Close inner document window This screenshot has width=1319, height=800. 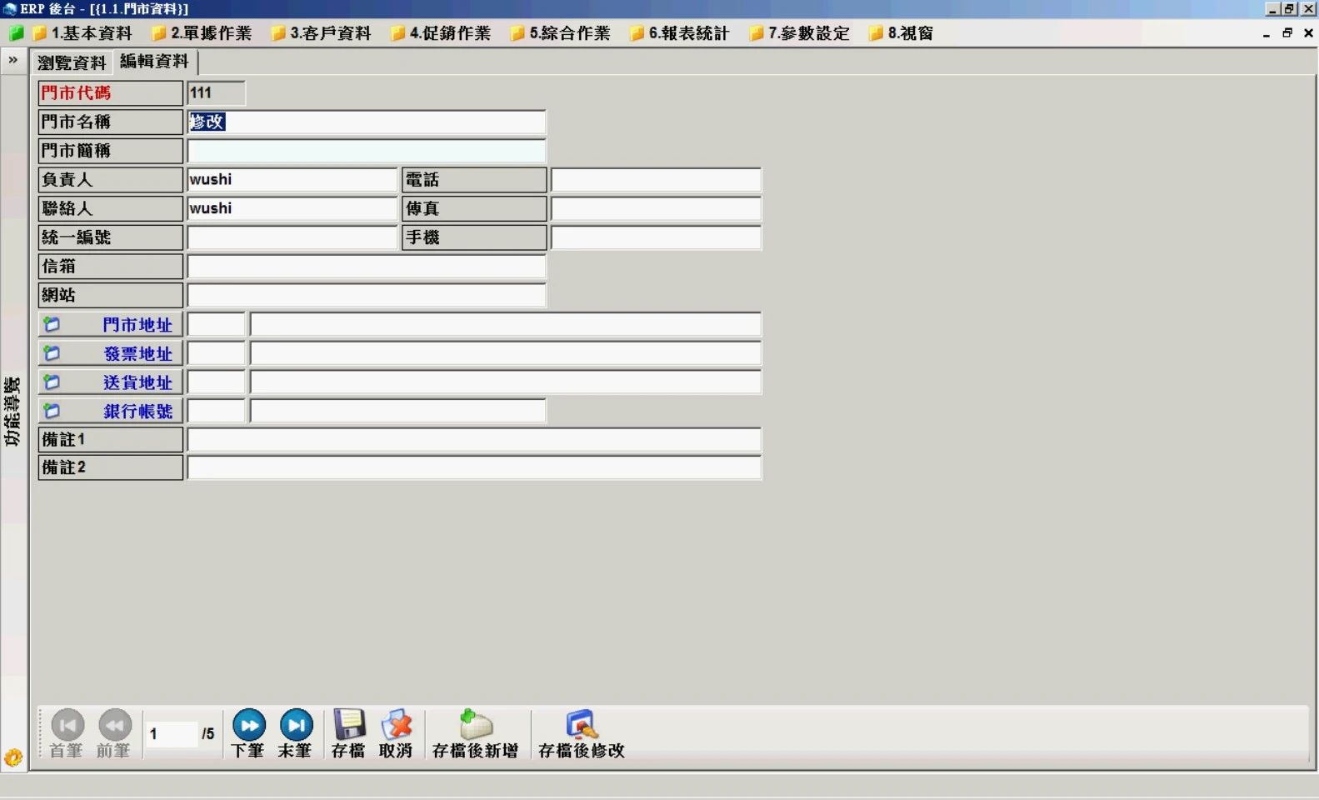(x=1308, y=33)
